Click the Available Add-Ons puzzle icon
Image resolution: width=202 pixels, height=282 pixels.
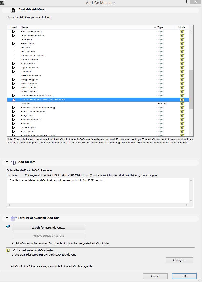(x=13, y=10)
